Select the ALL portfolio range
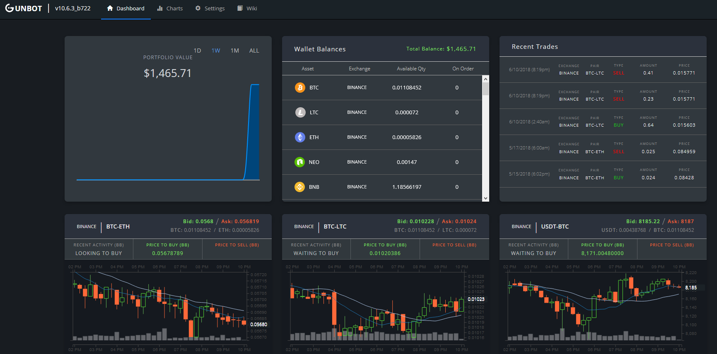Image resolution: width=717 pixels, height=354 pixels. coord(254,51)
